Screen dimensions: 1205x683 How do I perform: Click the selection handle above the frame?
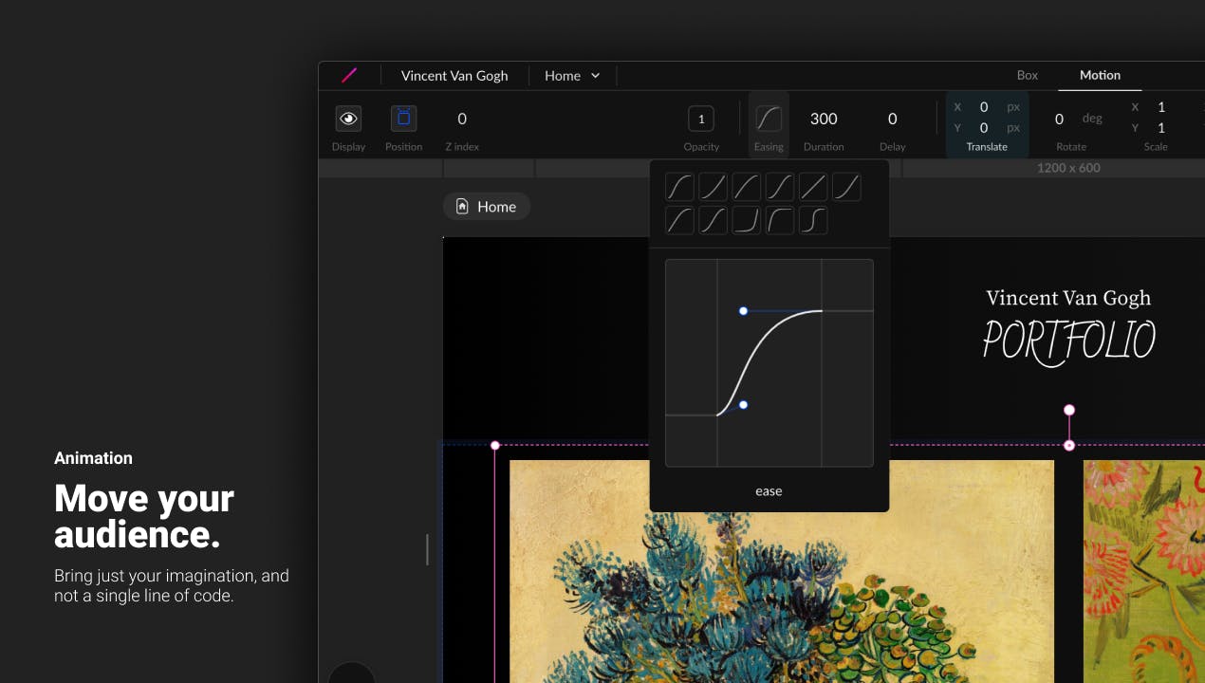click(1069, 410)
